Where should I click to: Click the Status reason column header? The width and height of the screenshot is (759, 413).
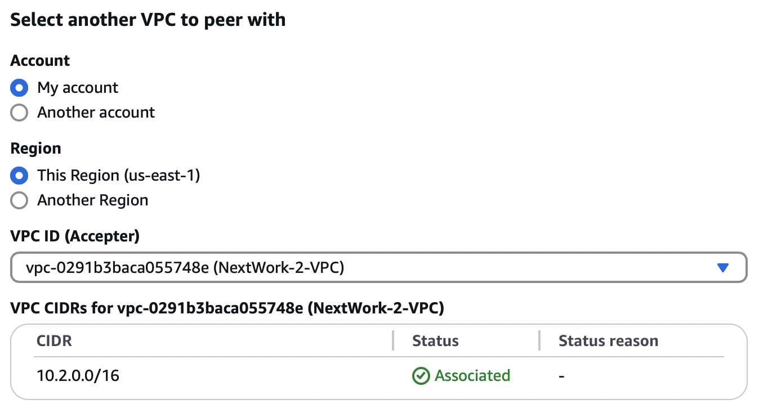tap(608, 341)
